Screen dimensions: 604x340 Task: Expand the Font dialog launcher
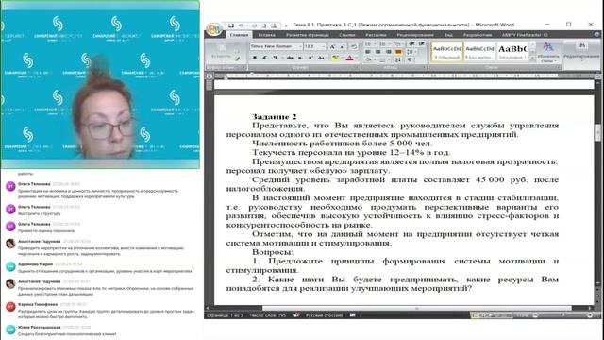tap(357, 67)
